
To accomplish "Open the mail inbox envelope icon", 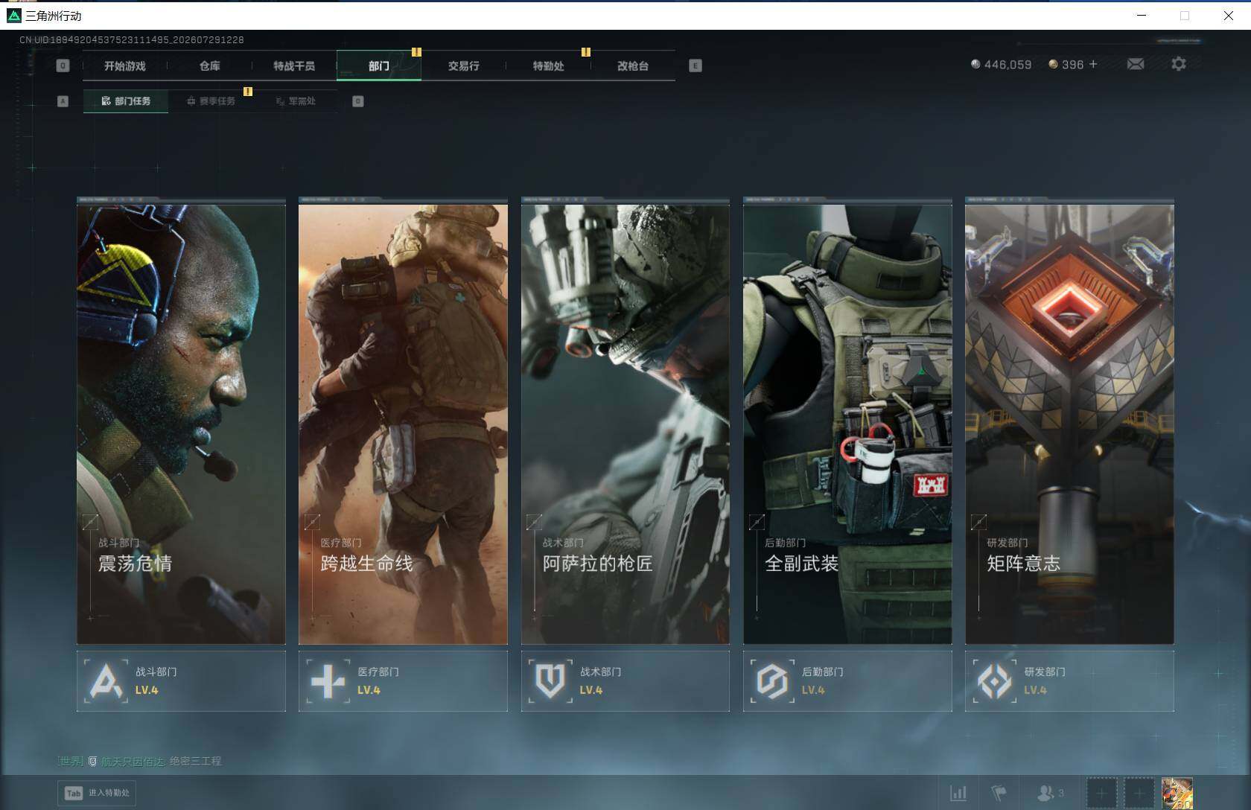I will coord(1136,64).
